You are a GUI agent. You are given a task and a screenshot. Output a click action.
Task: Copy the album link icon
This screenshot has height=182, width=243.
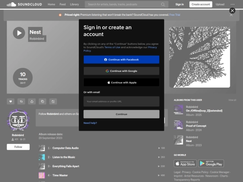[42, 102]
